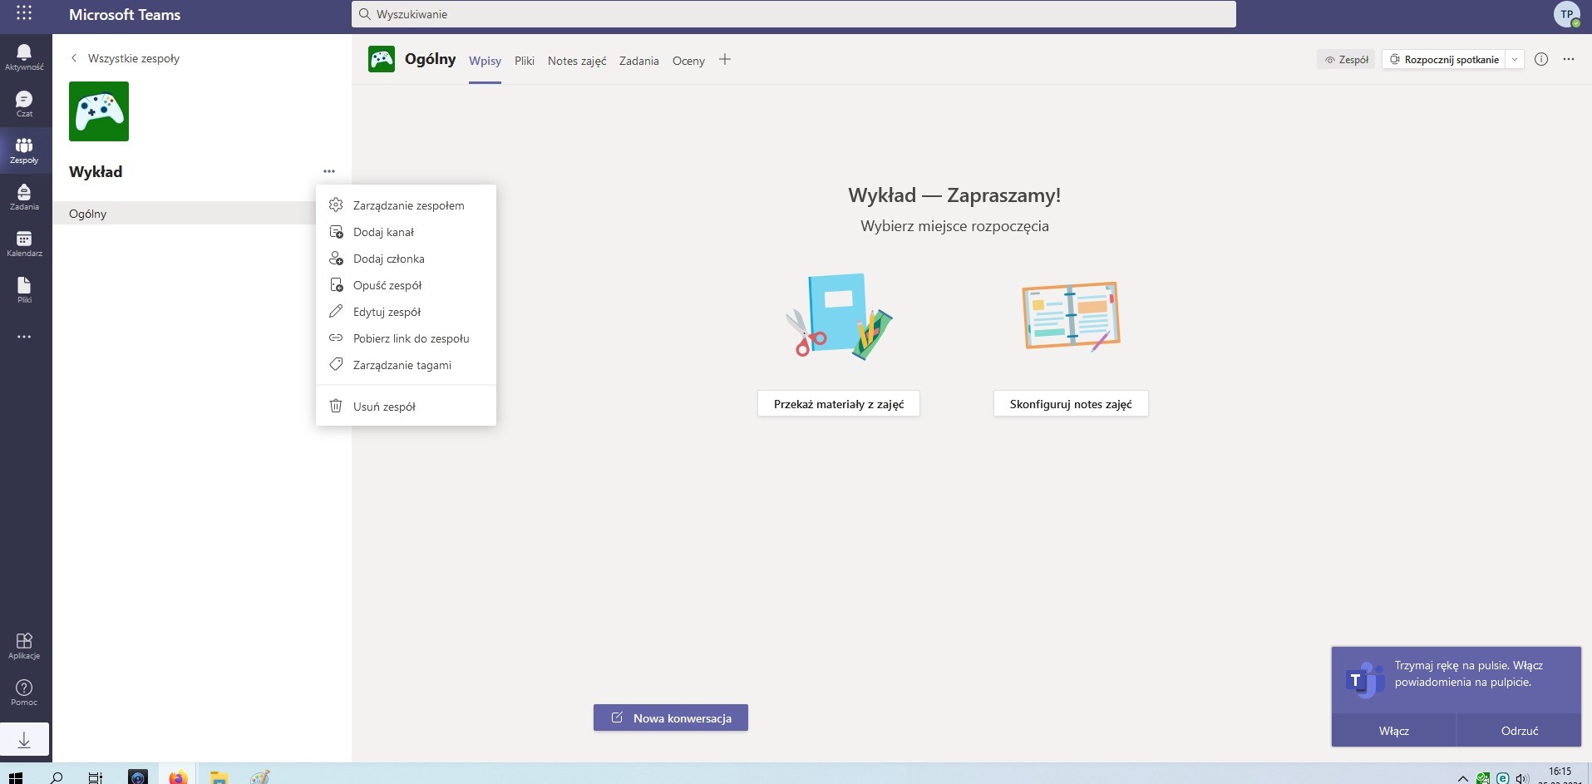Select Usuń zespół menu entry
Image resolution: width=1592 pixels, height=784 pixels.
406,407
